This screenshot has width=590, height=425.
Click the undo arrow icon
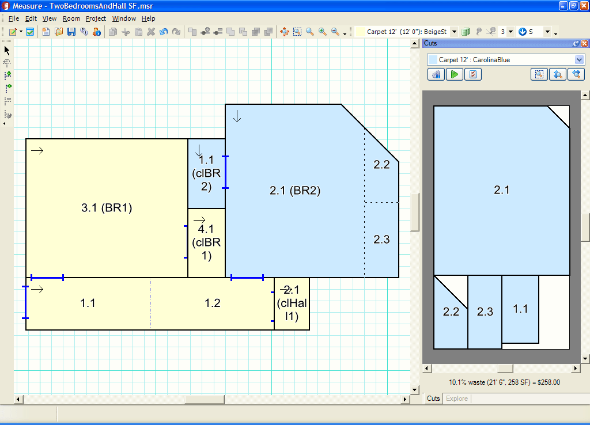(164, 32)
